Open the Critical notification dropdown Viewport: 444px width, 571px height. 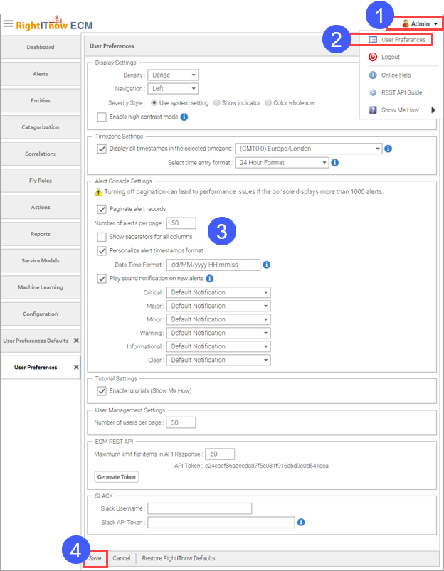click(218, 292)
